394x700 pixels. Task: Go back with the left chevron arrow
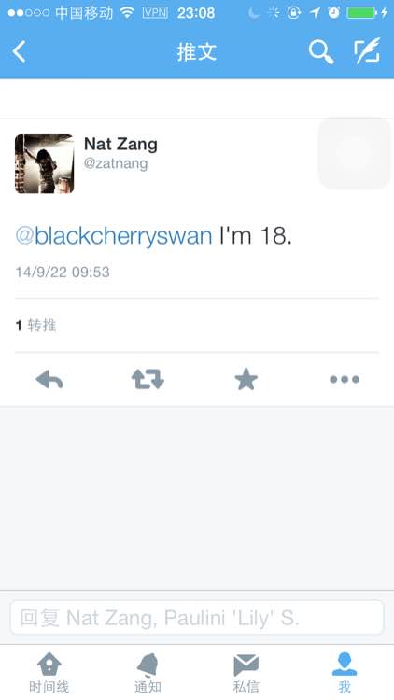pos(20,51)
